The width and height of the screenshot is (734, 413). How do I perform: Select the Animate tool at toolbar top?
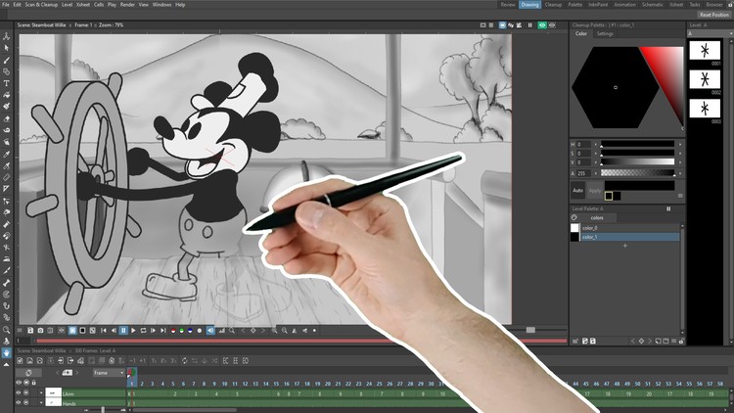[7, 36]
